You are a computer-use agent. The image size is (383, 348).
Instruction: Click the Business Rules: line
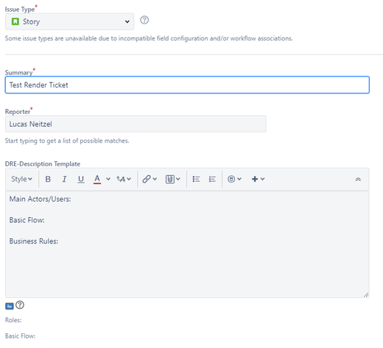[34, 241]
